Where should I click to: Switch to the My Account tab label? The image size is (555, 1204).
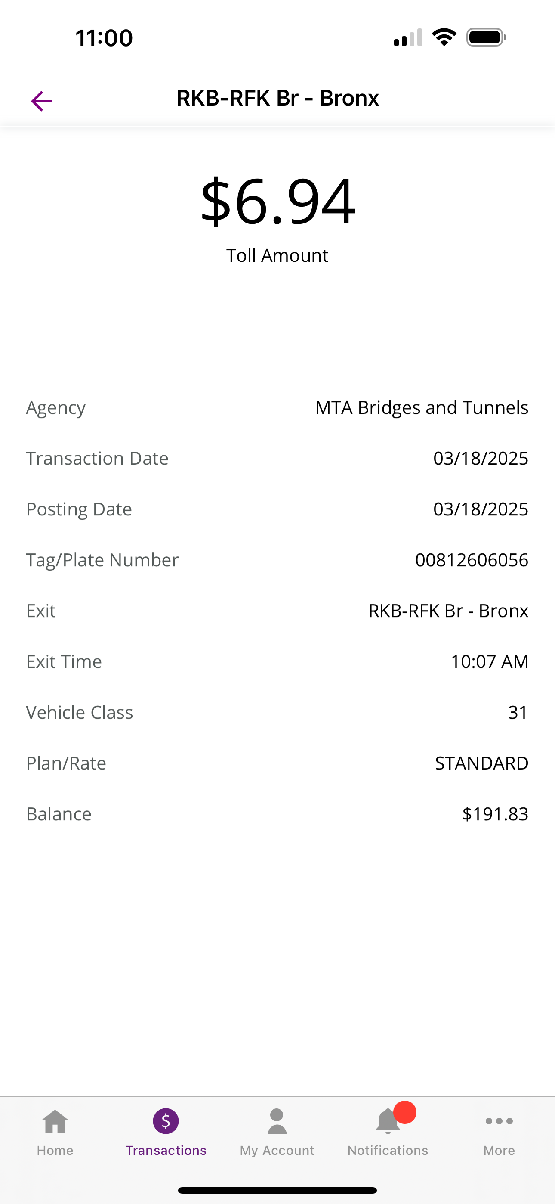point(277,1151)
